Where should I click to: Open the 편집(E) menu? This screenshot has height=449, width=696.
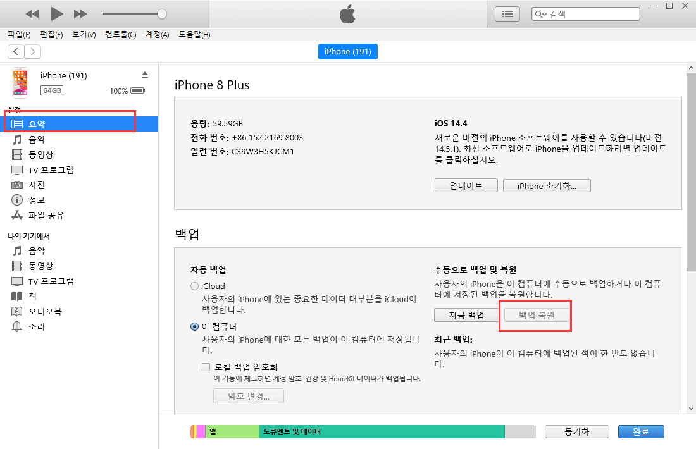[51, 34]
